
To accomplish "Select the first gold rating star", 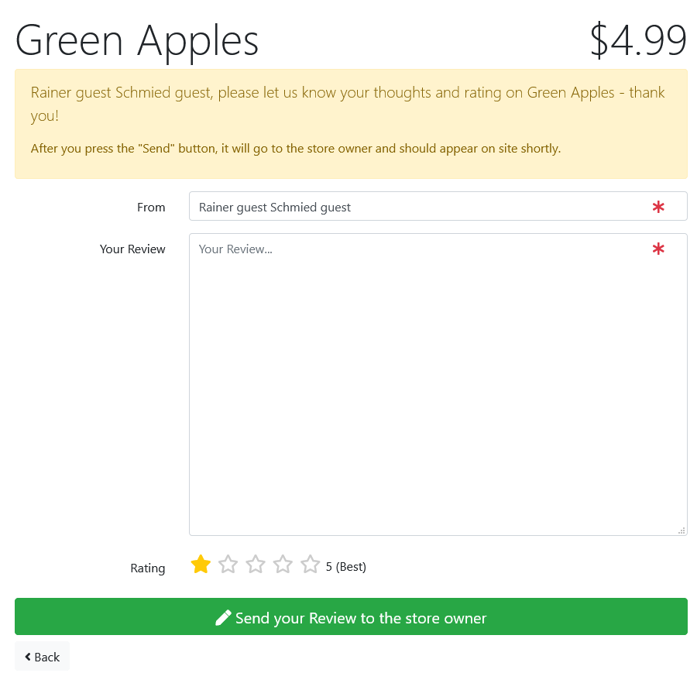I will pyautogui.click(x=201, y=565).
